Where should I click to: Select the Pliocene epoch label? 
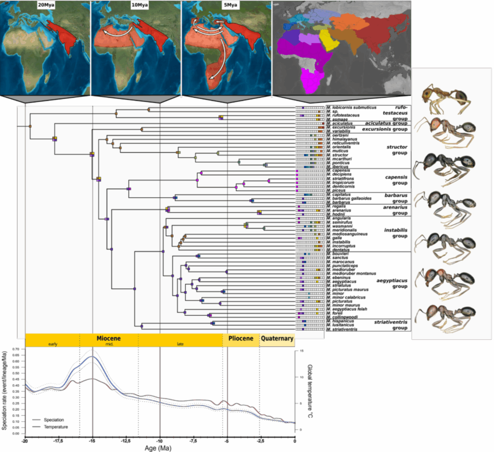241,338
